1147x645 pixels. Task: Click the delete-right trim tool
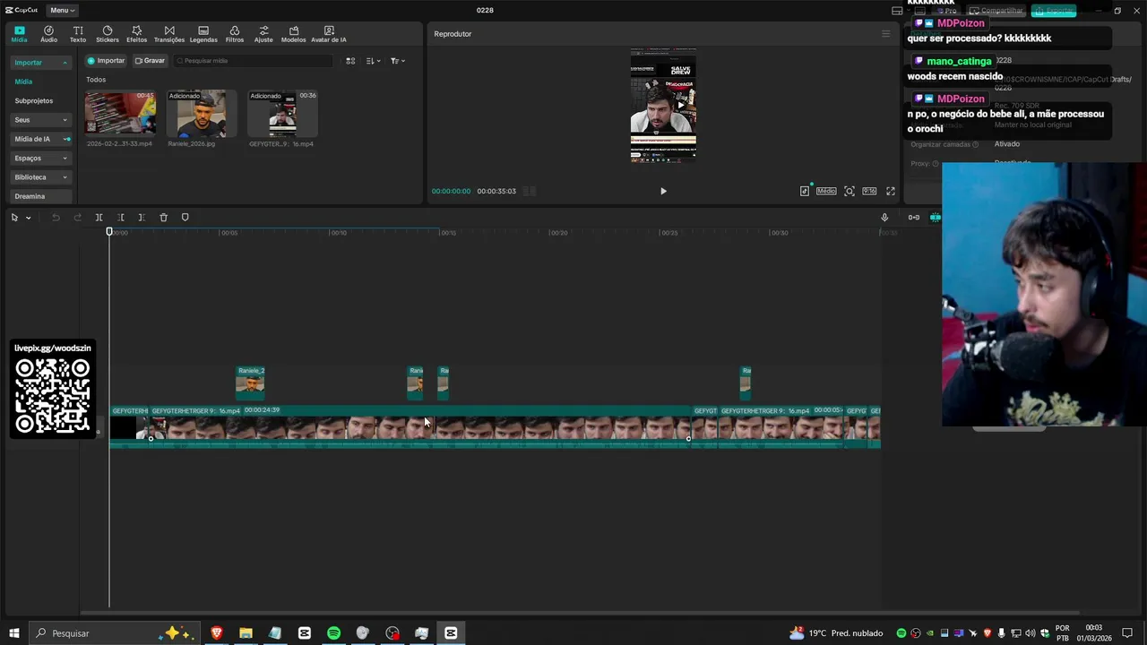point(142,218)
